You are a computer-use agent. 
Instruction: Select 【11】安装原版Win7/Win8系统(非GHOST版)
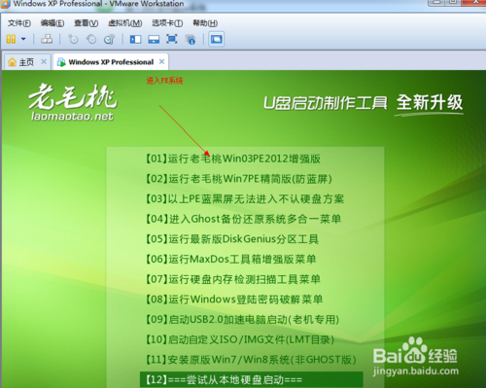pyautogui.click(x=251, y=360)
